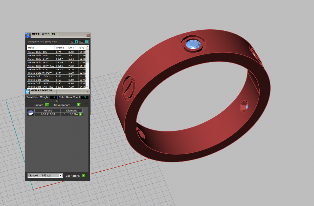Sort by the Grams column header

coord(60,48)
